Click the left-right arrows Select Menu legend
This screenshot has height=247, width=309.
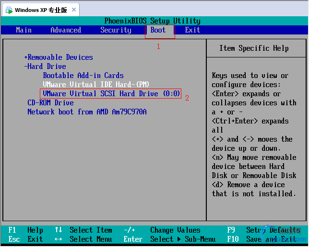83,239
